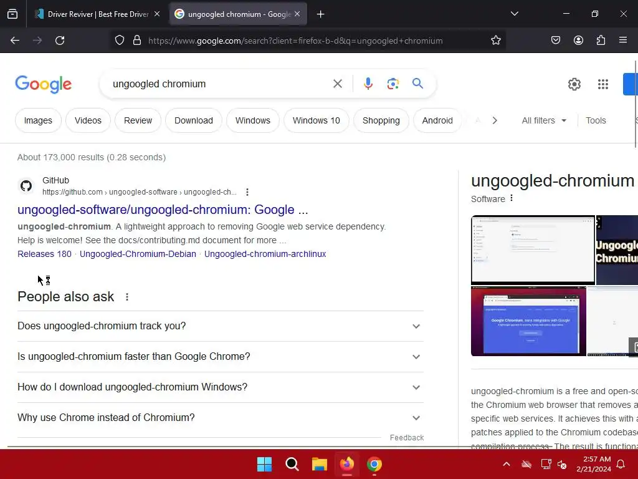Close the ungoogled chromium tab

click(297, 14)
